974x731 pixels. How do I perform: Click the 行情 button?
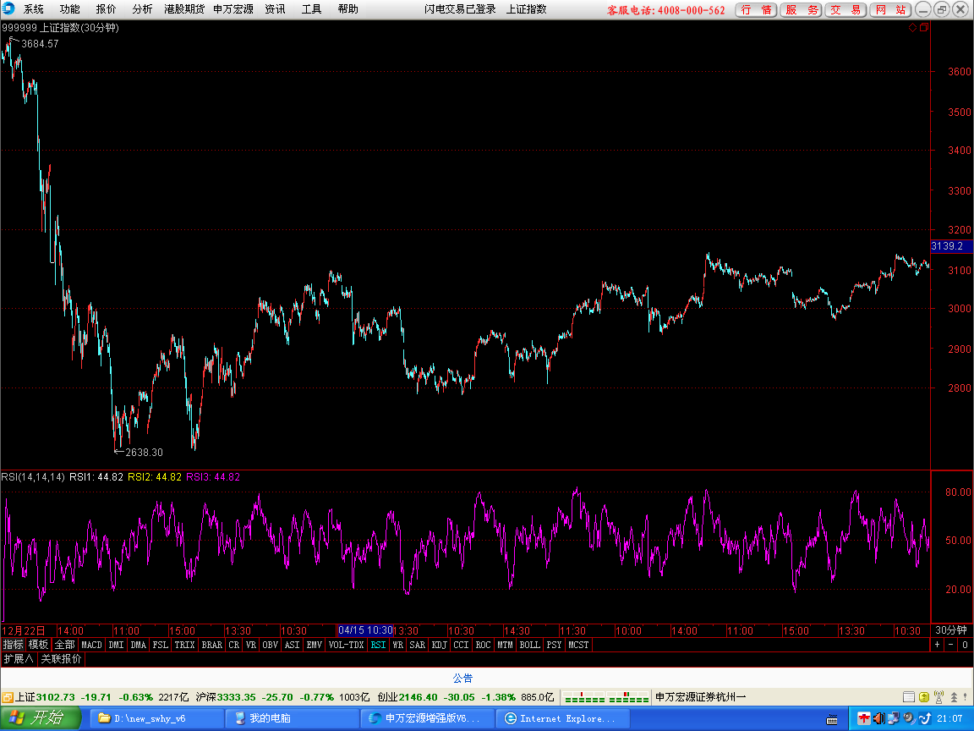point(756,10)
